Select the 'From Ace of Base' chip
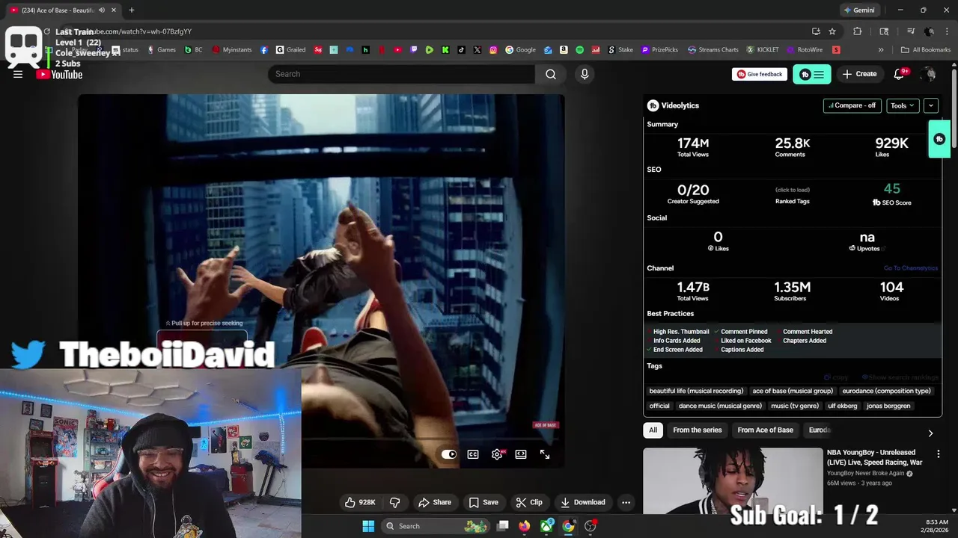Image resolution: width=958 pixels, height=538 pixels. [x=765, y=430]
